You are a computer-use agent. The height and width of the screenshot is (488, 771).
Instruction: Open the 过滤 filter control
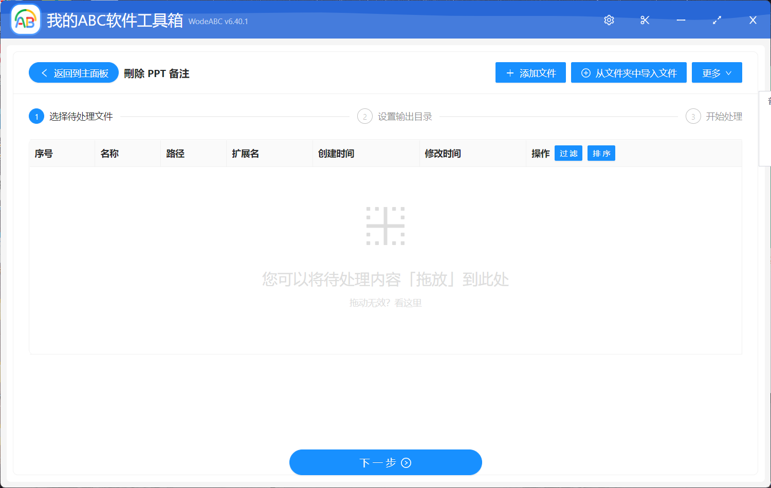click(568, 153)
